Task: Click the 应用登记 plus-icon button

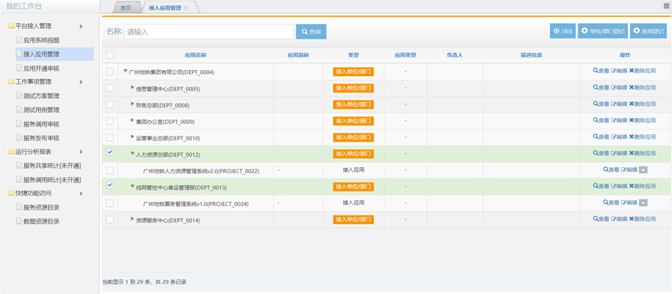Action: click(x=648, y=31)
